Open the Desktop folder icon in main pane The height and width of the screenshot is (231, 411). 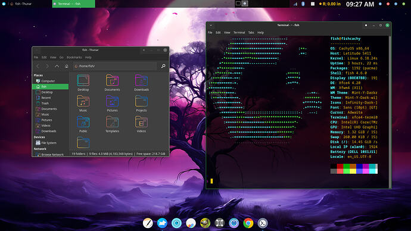(x=83, y=80)
